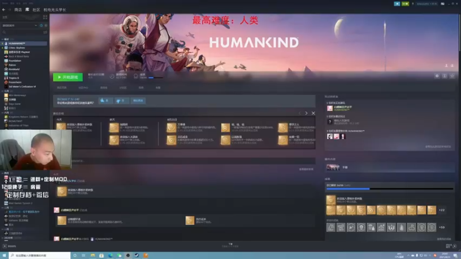Open the community hub sub-tab

coord(83,88)
